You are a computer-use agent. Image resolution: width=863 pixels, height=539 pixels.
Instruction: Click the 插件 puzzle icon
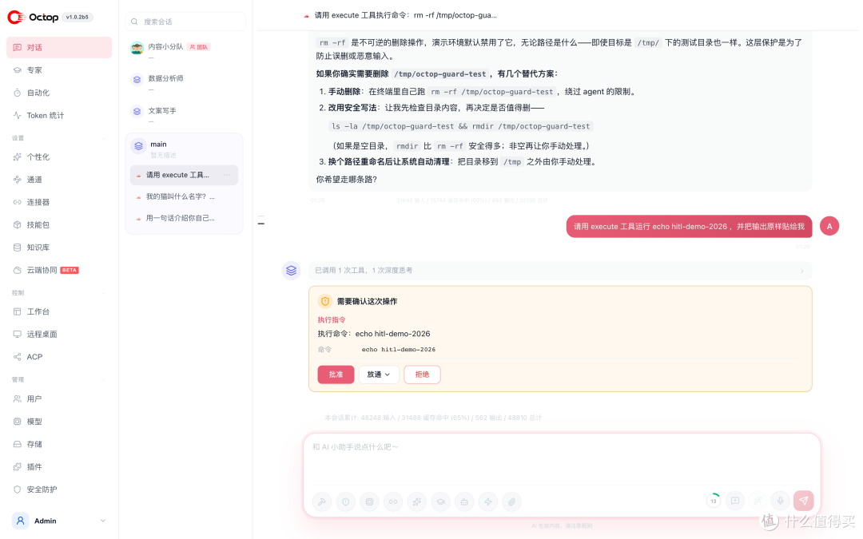17,466
